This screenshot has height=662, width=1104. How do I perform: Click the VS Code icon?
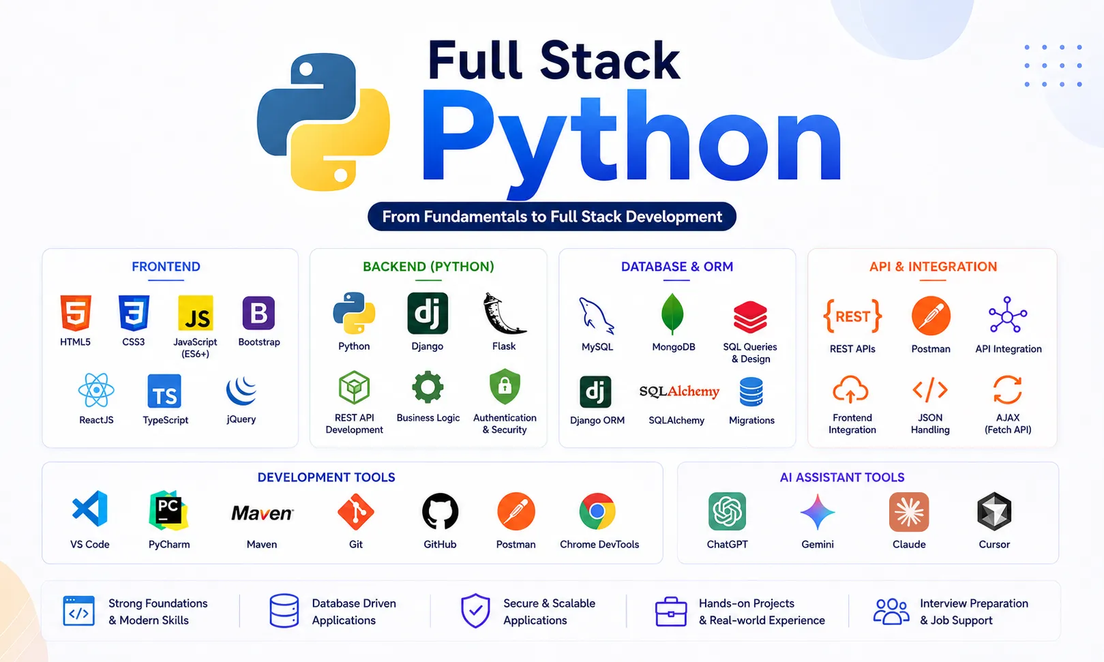tap(90, 509)
